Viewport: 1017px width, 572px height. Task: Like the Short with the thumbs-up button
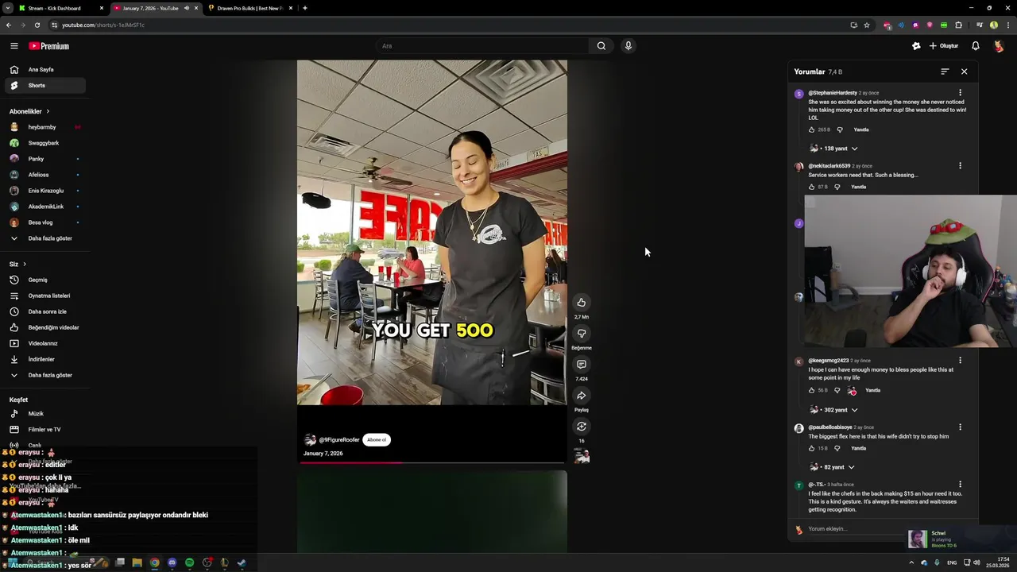pos(582,302)
